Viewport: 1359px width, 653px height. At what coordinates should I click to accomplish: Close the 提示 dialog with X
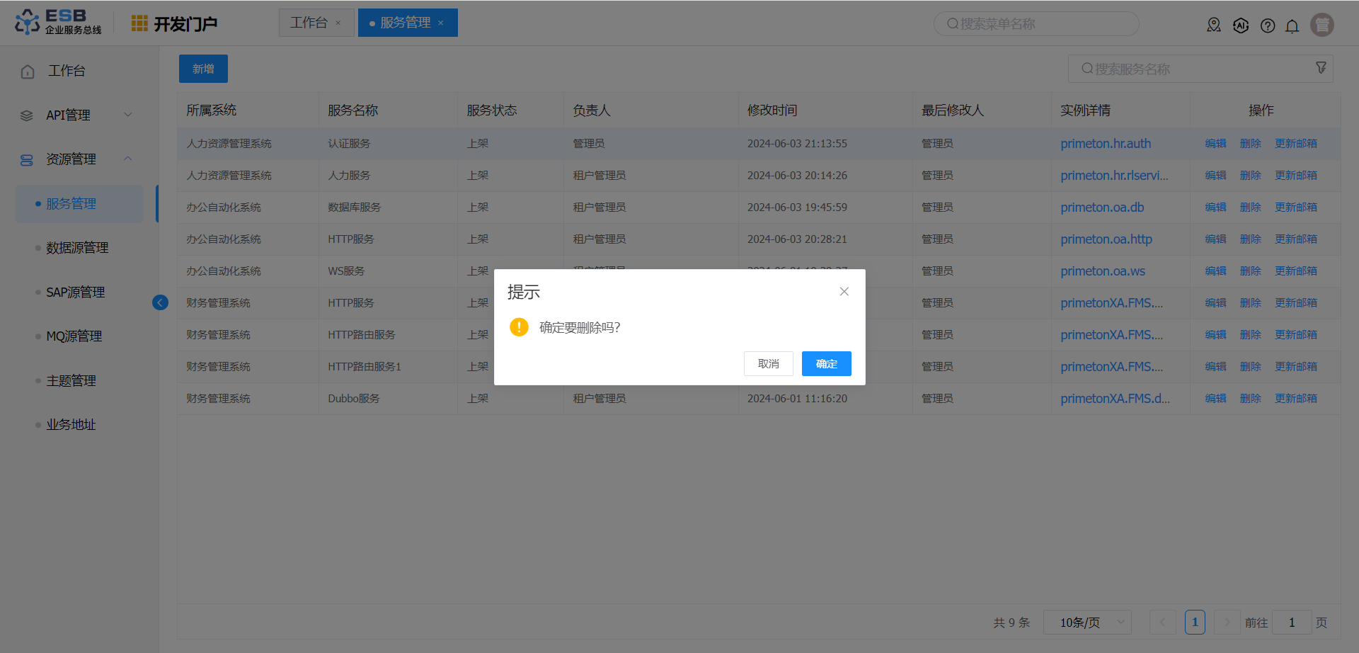click(x=844, y=292)
